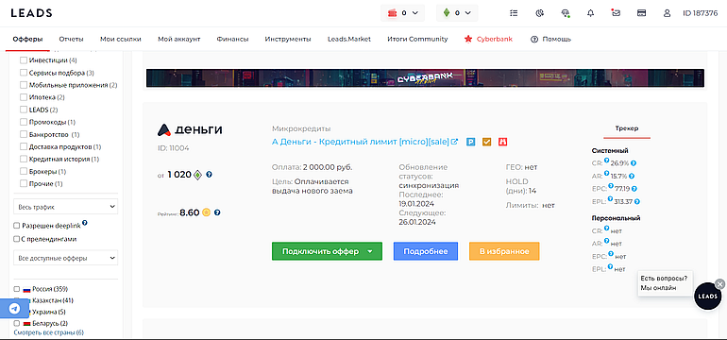Image resolution: width=727 pixels, height=340 pixels.
Task: Open Мой аккаунт menu
Action: (x=179, y=39)
